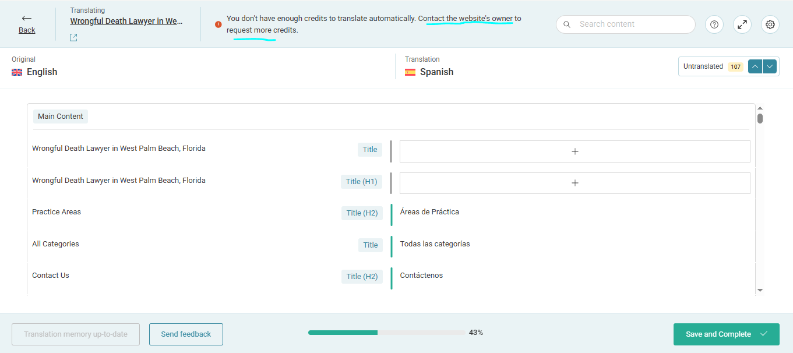This screenshot has width=793, height=353.
Task: Open the help question mark icon
Action: (714, 24)
